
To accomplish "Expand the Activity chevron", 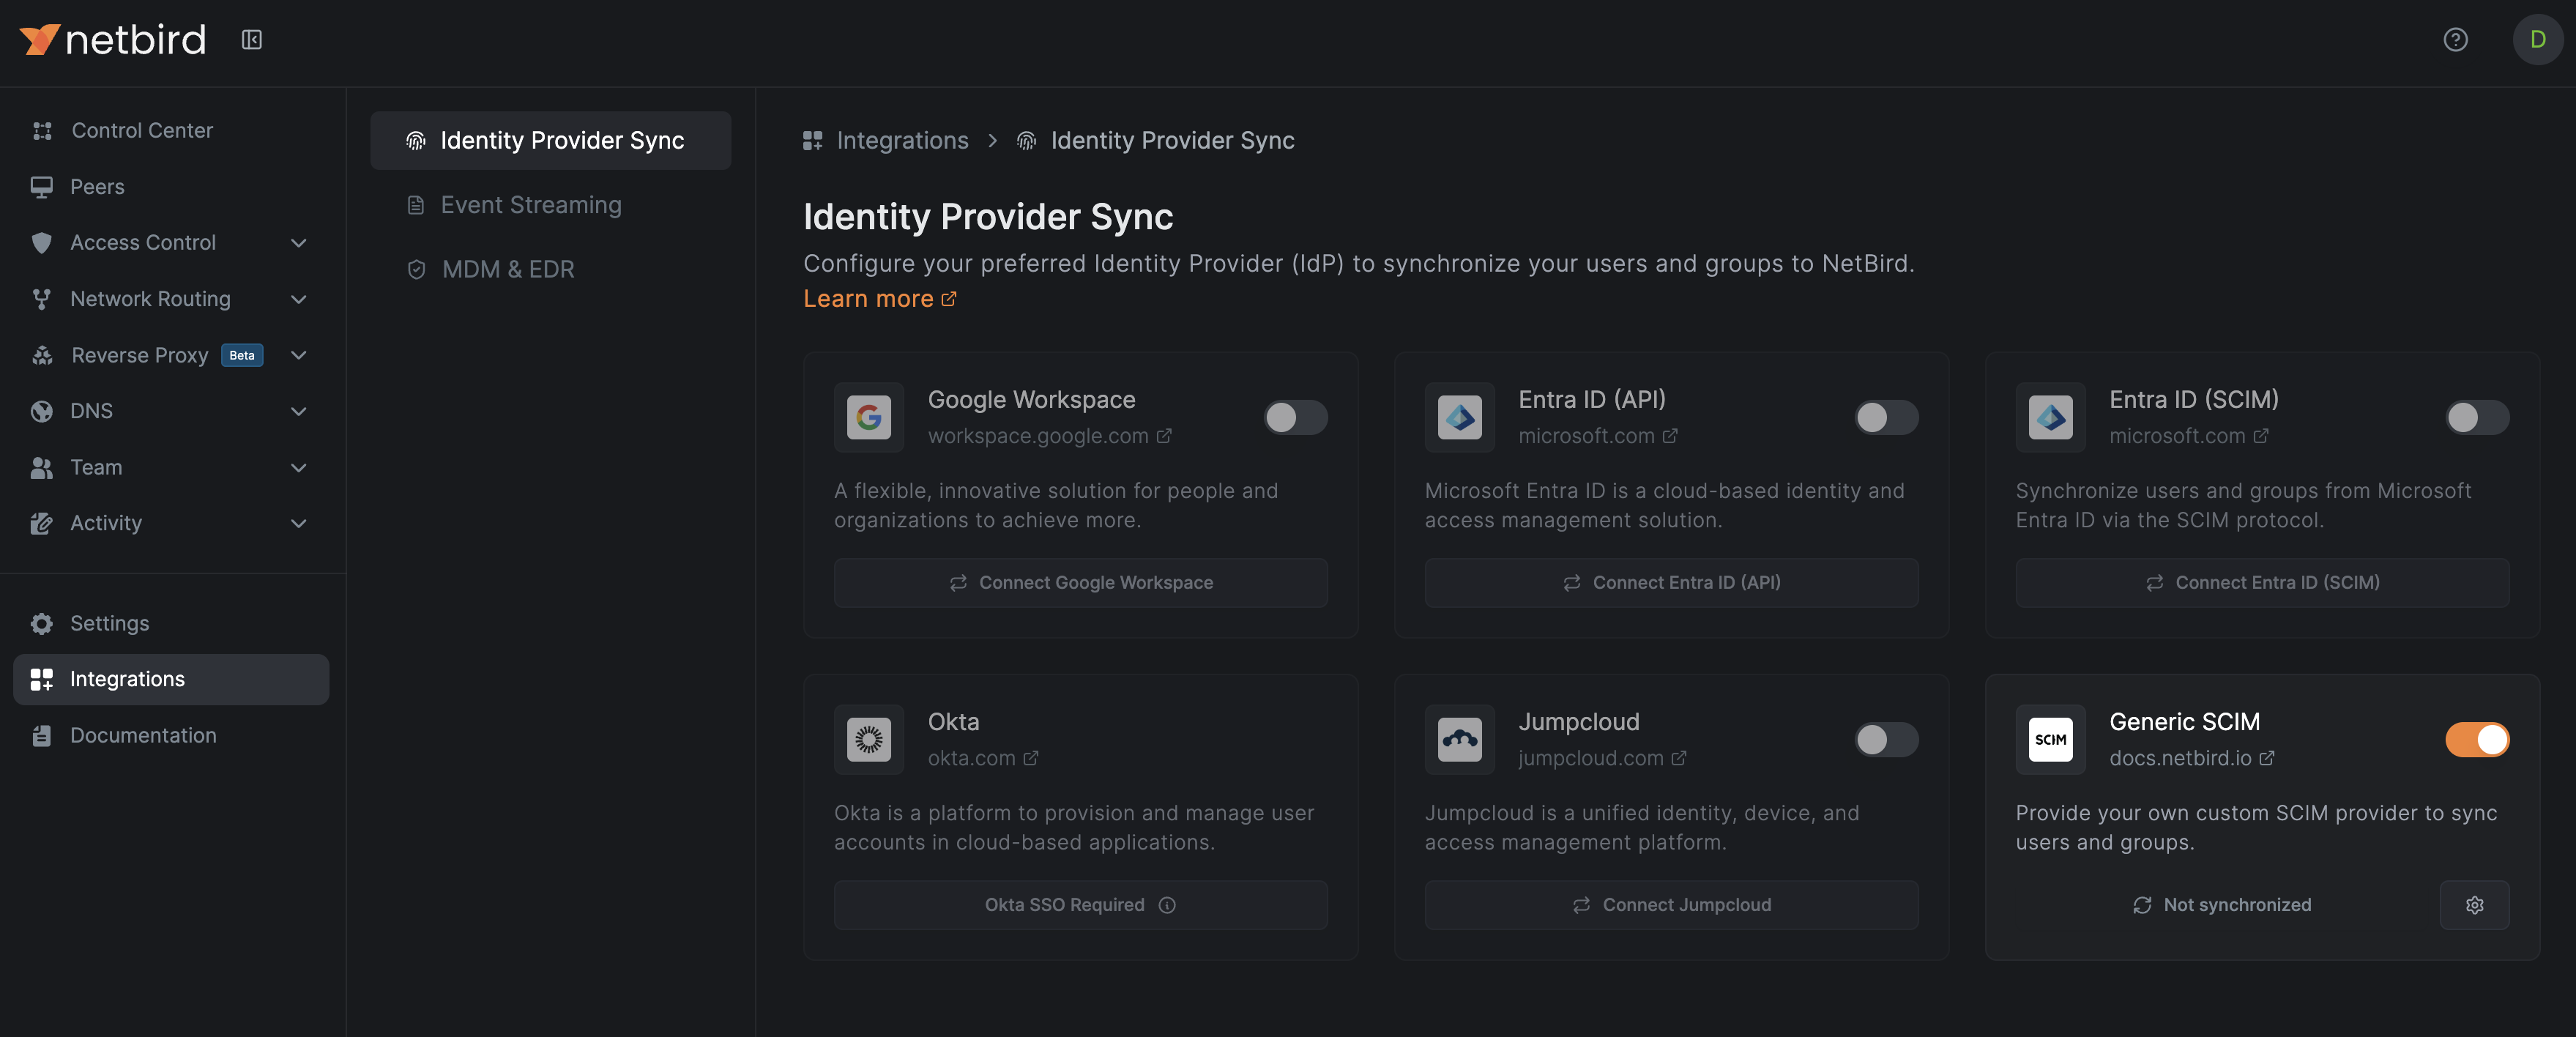I will (298, 523).
